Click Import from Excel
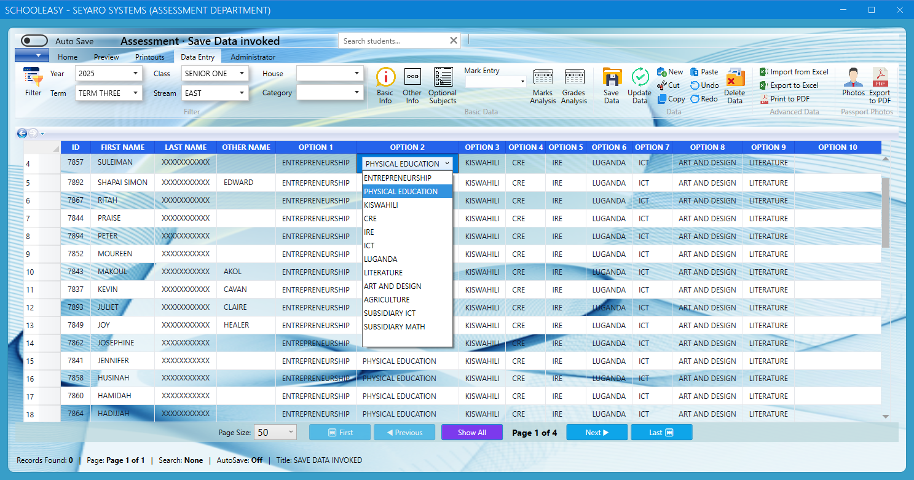The width and height of the screenshot is (914, 480). (x=794, y=71)
